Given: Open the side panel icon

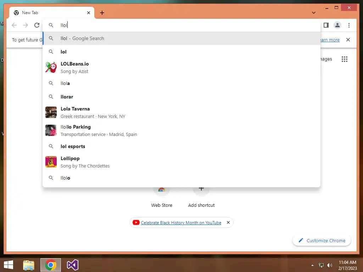Looking at the screenshot, I should point(326,25).
